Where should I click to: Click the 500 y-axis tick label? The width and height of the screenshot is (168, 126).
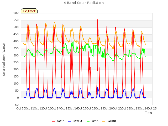point(16,27)
